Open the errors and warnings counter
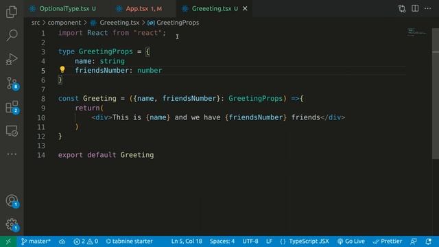 (86, 241)
